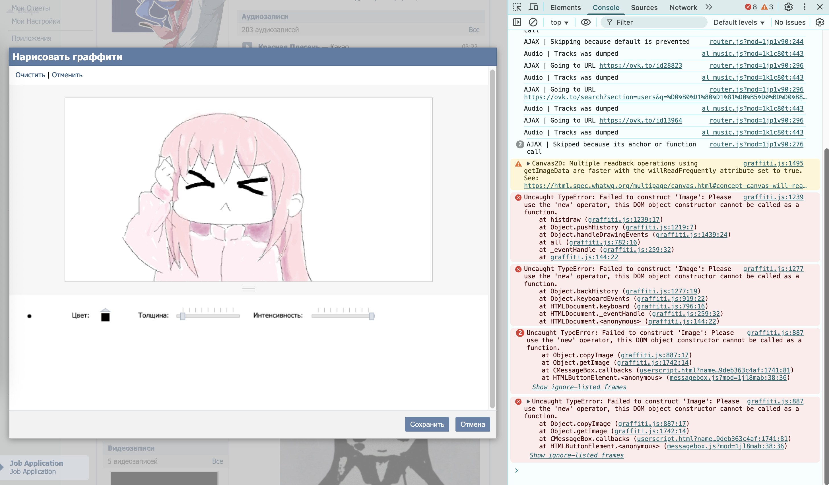Viewport: 829px width, 485px height.
Task: Click the red count badge on graffiti.js:887 error
Action: click(x=520, y=333)
